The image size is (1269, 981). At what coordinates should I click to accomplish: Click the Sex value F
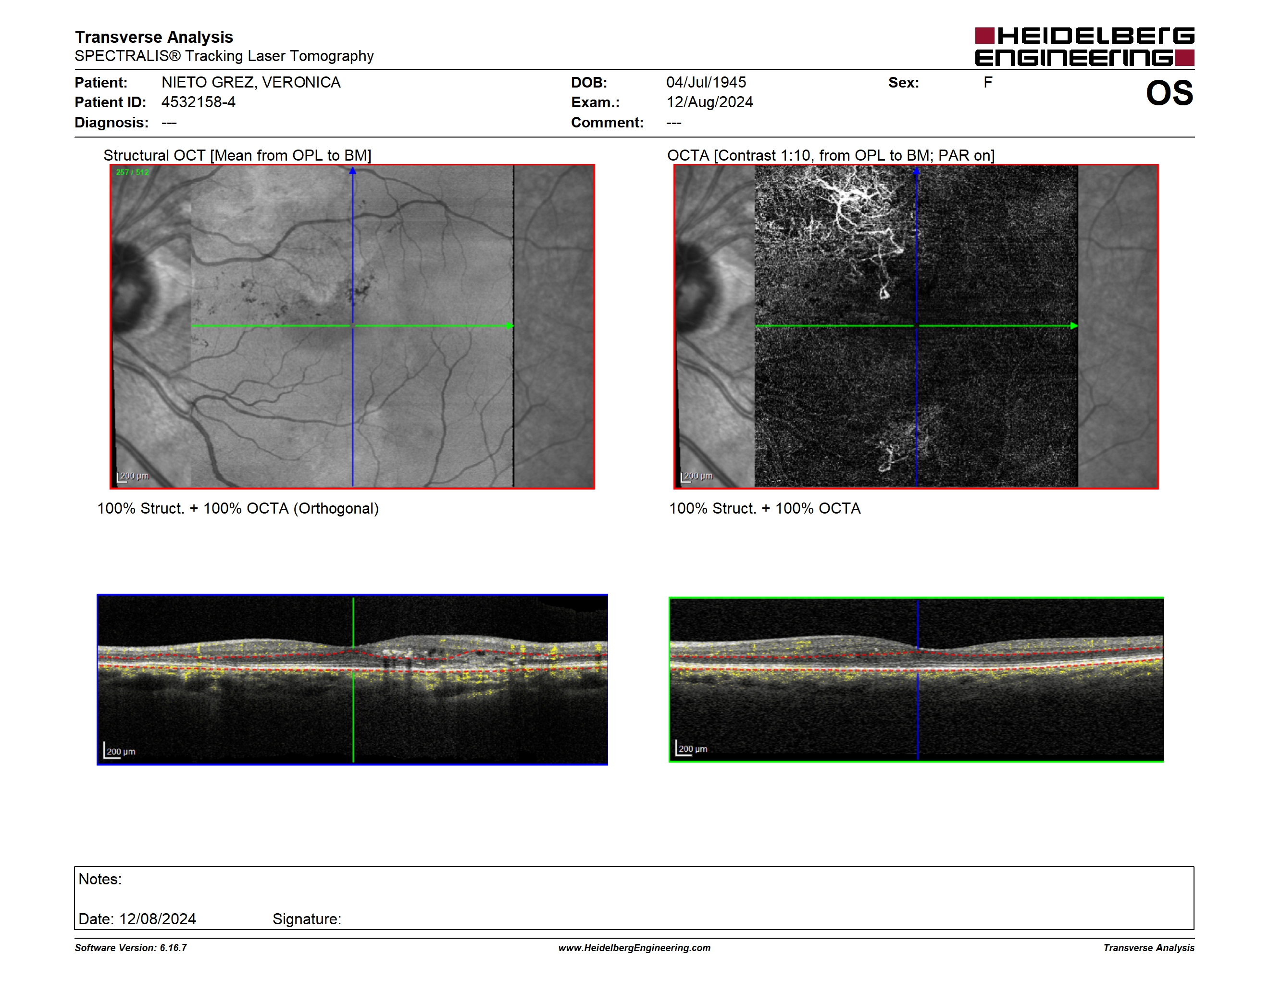pyautogui.click(x=988, y=83)
